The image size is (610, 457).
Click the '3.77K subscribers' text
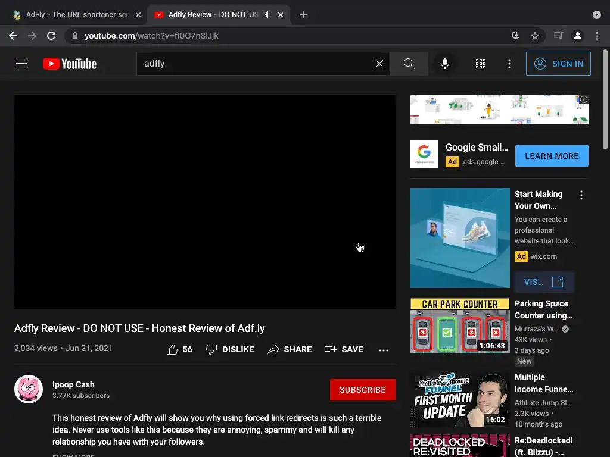click(x=81, y=396)
